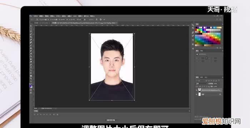This screenshot has height=128, width=250.
Task: Select the Lasso tool
Action: click(31, 31)
